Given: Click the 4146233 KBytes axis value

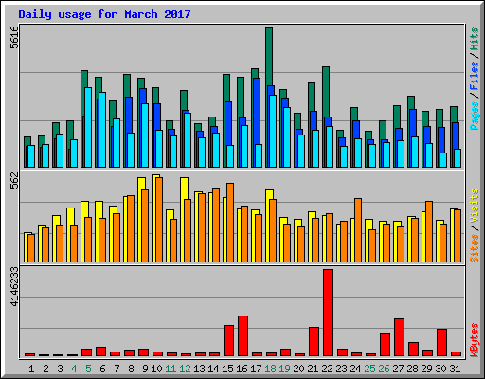Looking at the screenshot, I should pos(14,287).
